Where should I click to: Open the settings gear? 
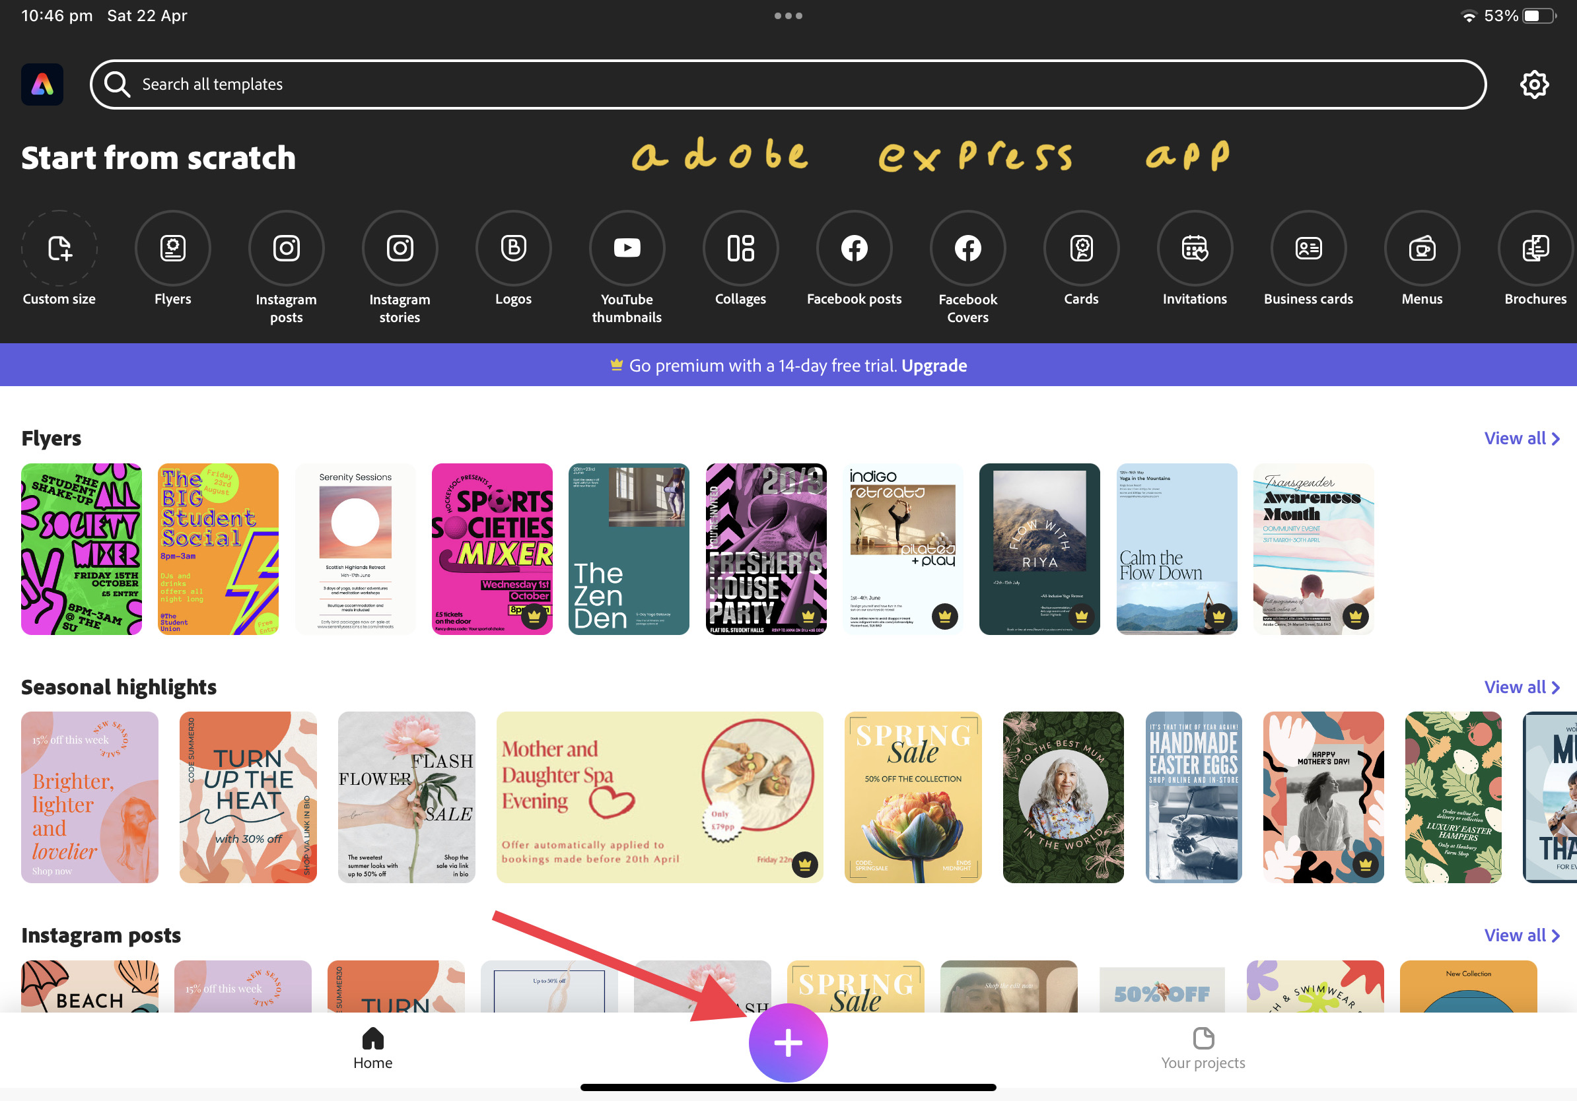(x=1535, y=84)
